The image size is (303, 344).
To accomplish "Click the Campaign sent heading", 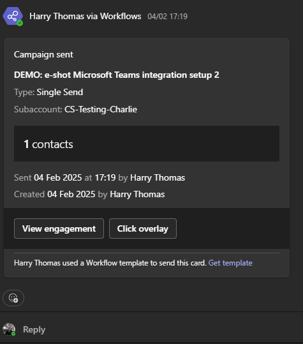I will tap(43, 55).
